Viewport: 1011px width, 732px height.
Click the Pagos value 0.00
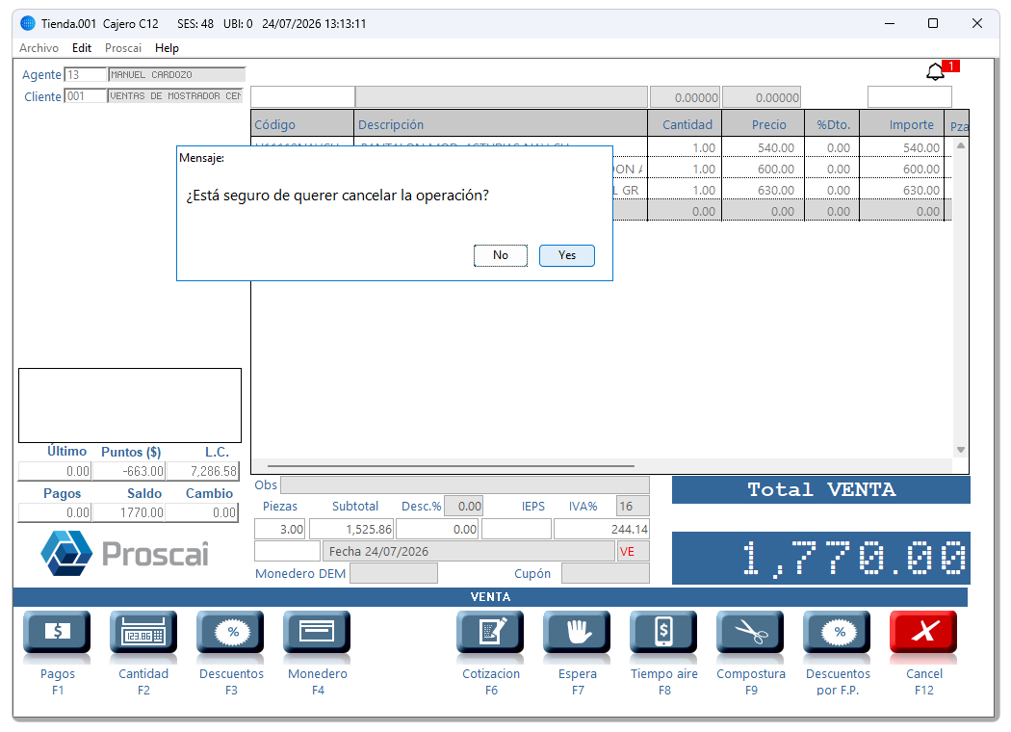[56, 512]
